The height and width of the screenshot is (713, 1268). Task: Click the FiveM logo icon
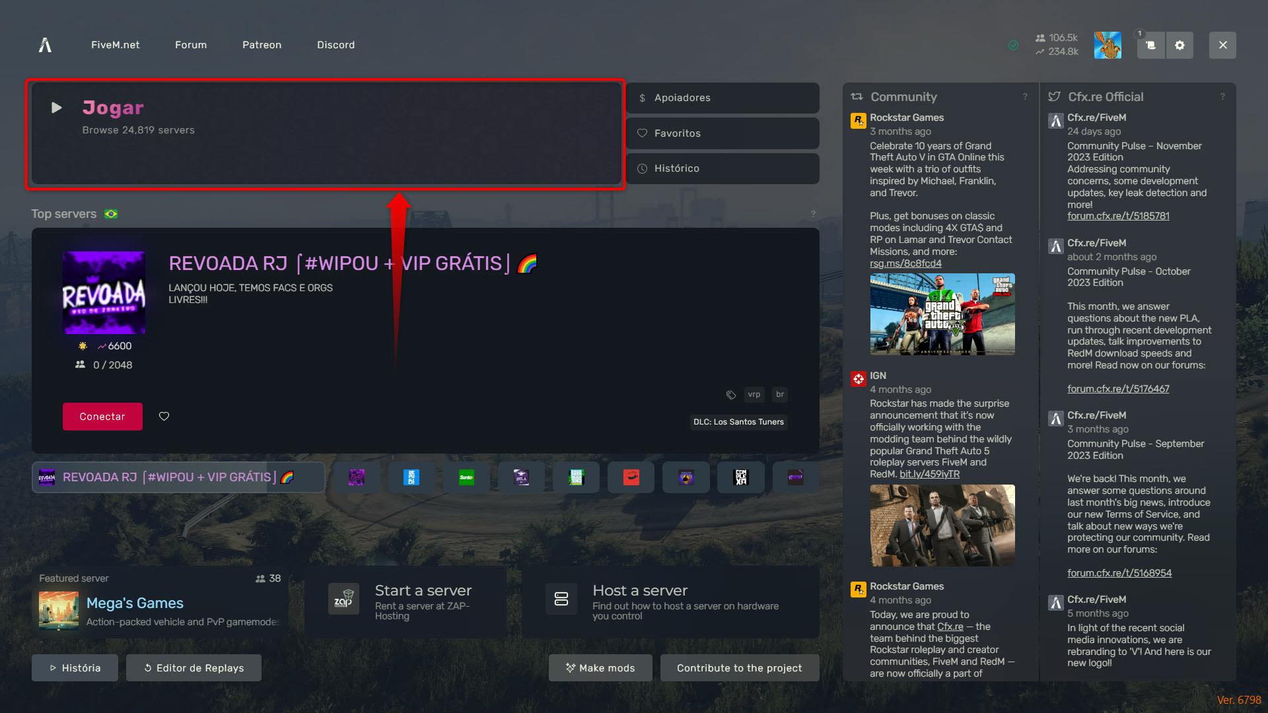[x=45, y=45]
